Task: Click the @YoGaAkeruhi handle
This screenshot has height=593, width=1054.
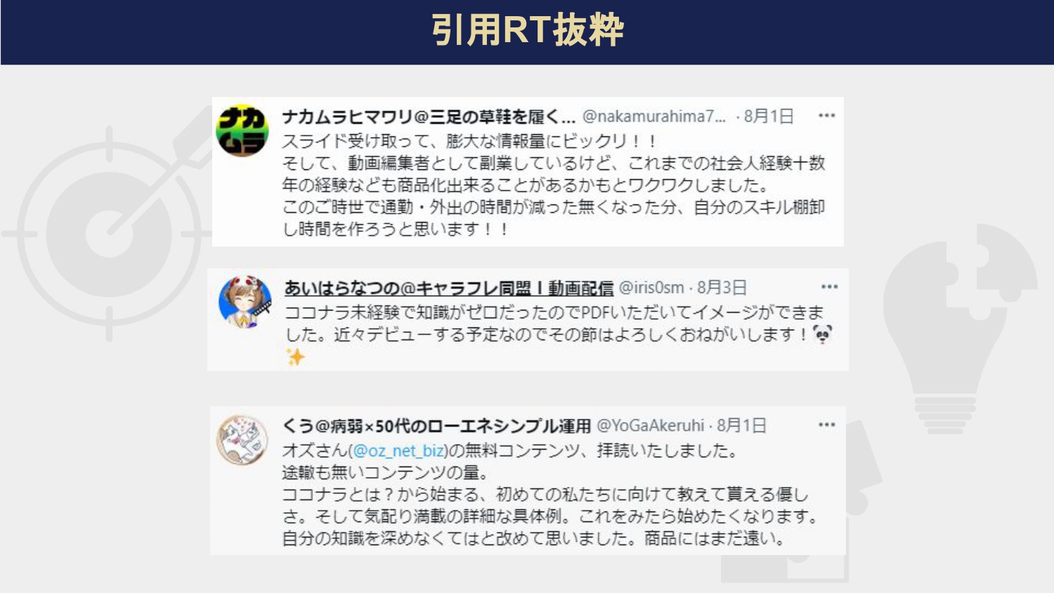Action: point(651,426)
